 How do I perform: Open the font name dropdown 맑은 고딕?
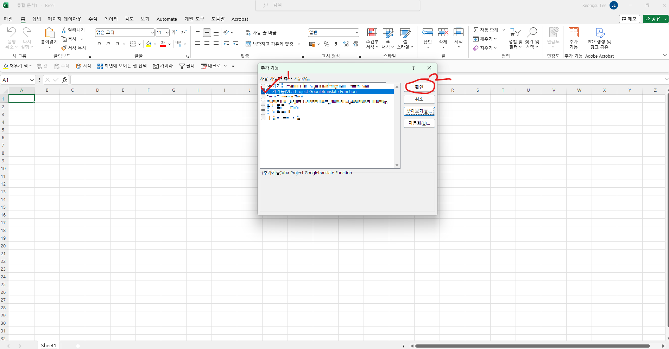click(x=152, y=33)
